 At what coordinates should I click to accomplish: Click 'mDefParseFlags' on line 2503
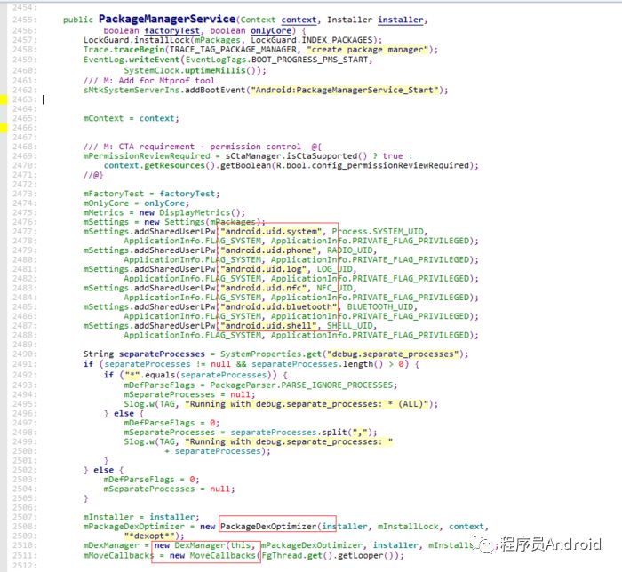point(139,480)
